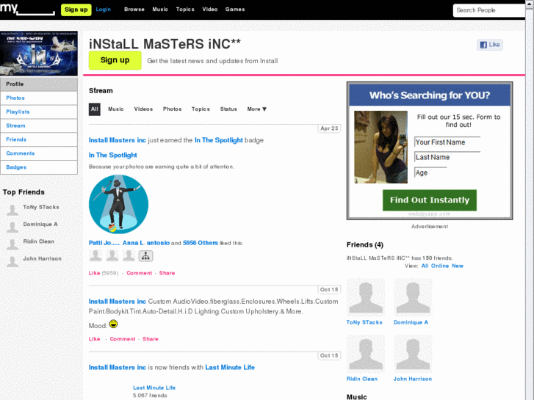Click the Age ad field
The image size is (534, 400).
[430, 172]
